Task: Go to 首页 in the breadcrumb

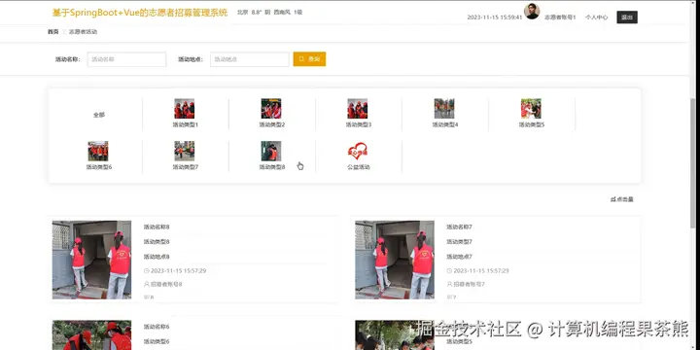Action: 53,32
